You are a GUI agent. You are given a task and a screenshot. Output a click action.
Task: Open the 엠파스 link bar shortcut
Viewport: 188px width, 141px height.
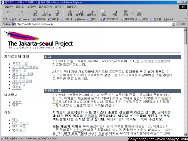click(x=93, y=19)
